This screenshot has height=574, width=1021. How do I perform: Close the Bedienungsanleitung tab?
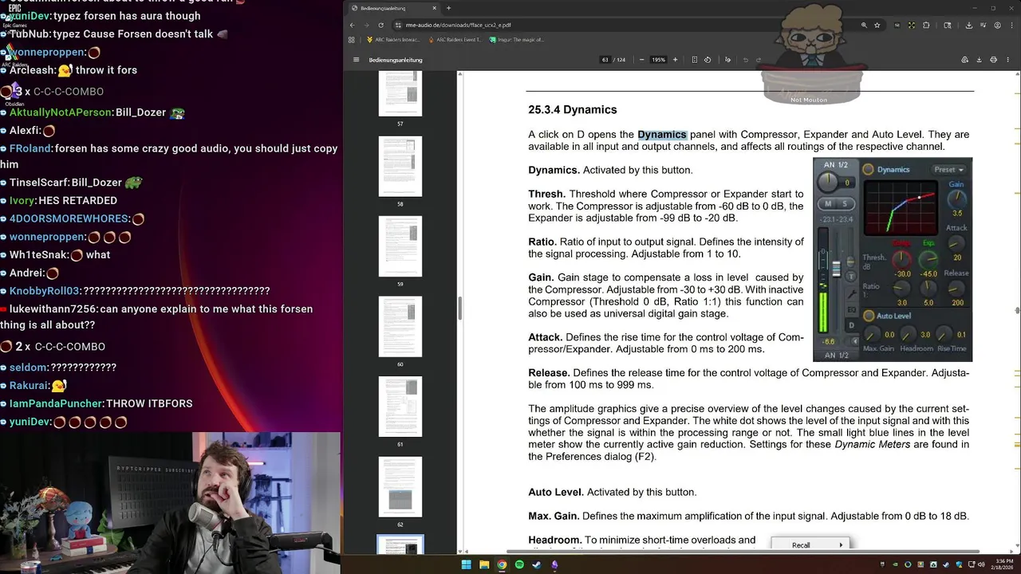(435, 8)
